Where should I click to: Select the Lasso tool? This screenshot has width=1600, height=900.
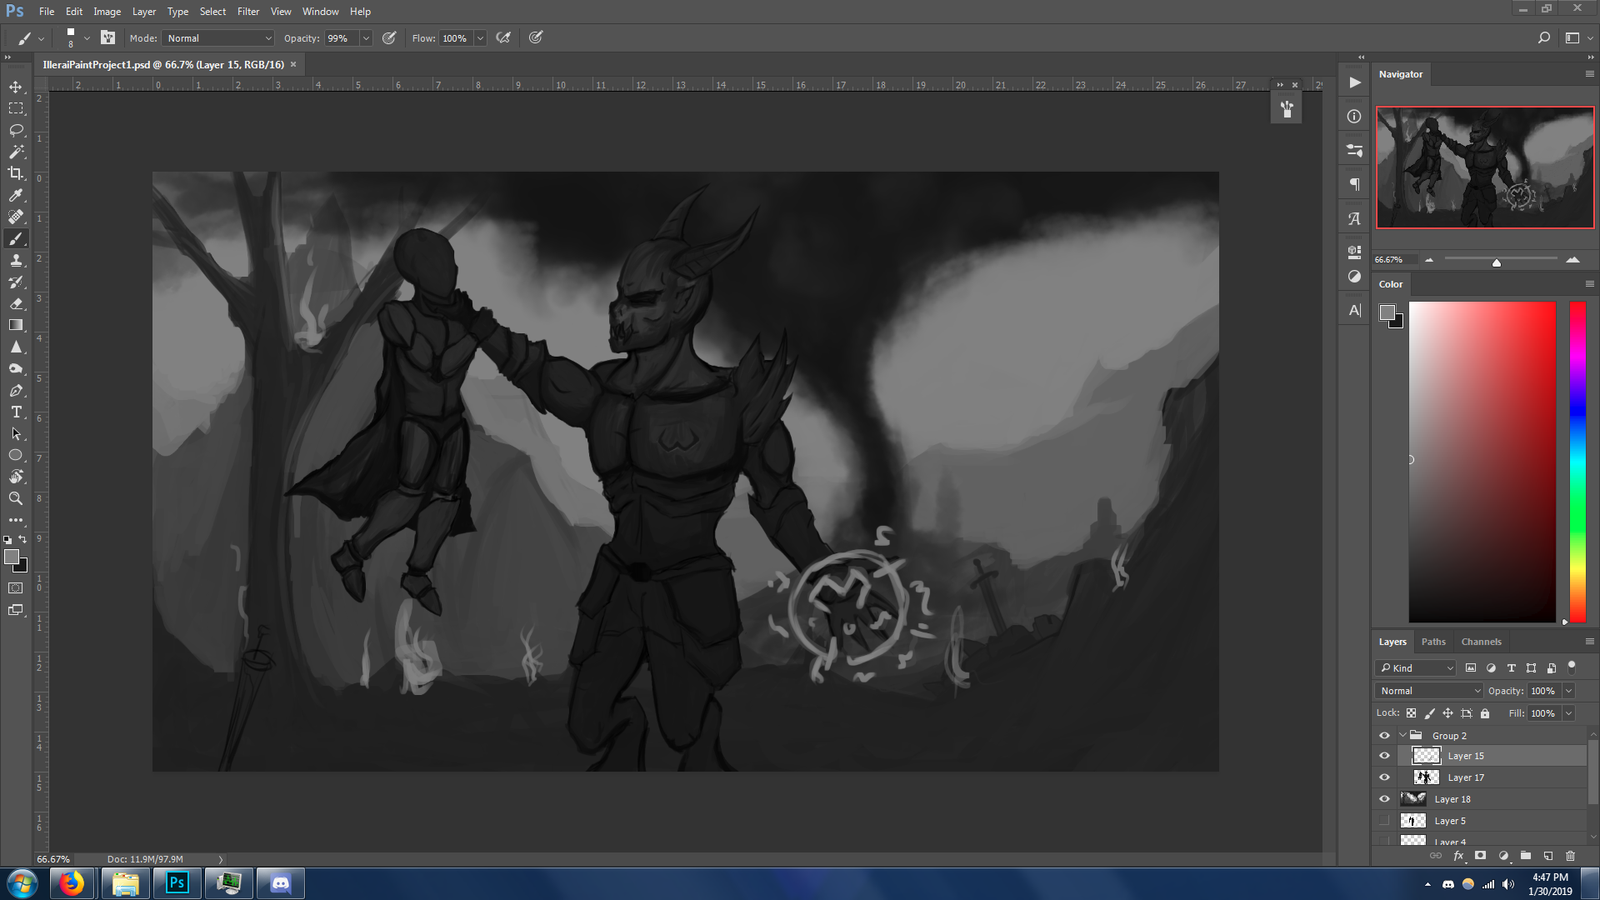(16, 130)
